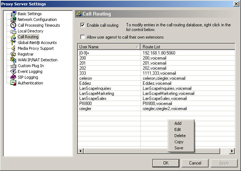Open Event Logging in the settings tree
This screenshot has width=241, height=171.
pos(30,71)
